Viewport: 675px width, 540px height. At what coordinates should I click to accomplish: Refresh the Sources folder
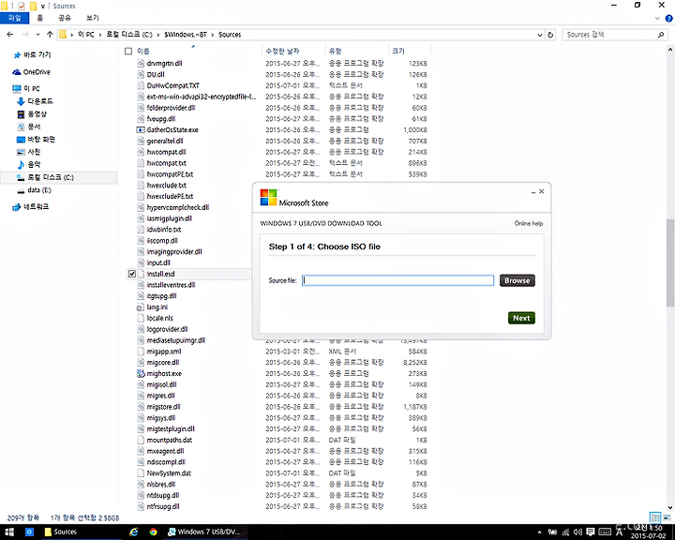(x=550, y=35)
